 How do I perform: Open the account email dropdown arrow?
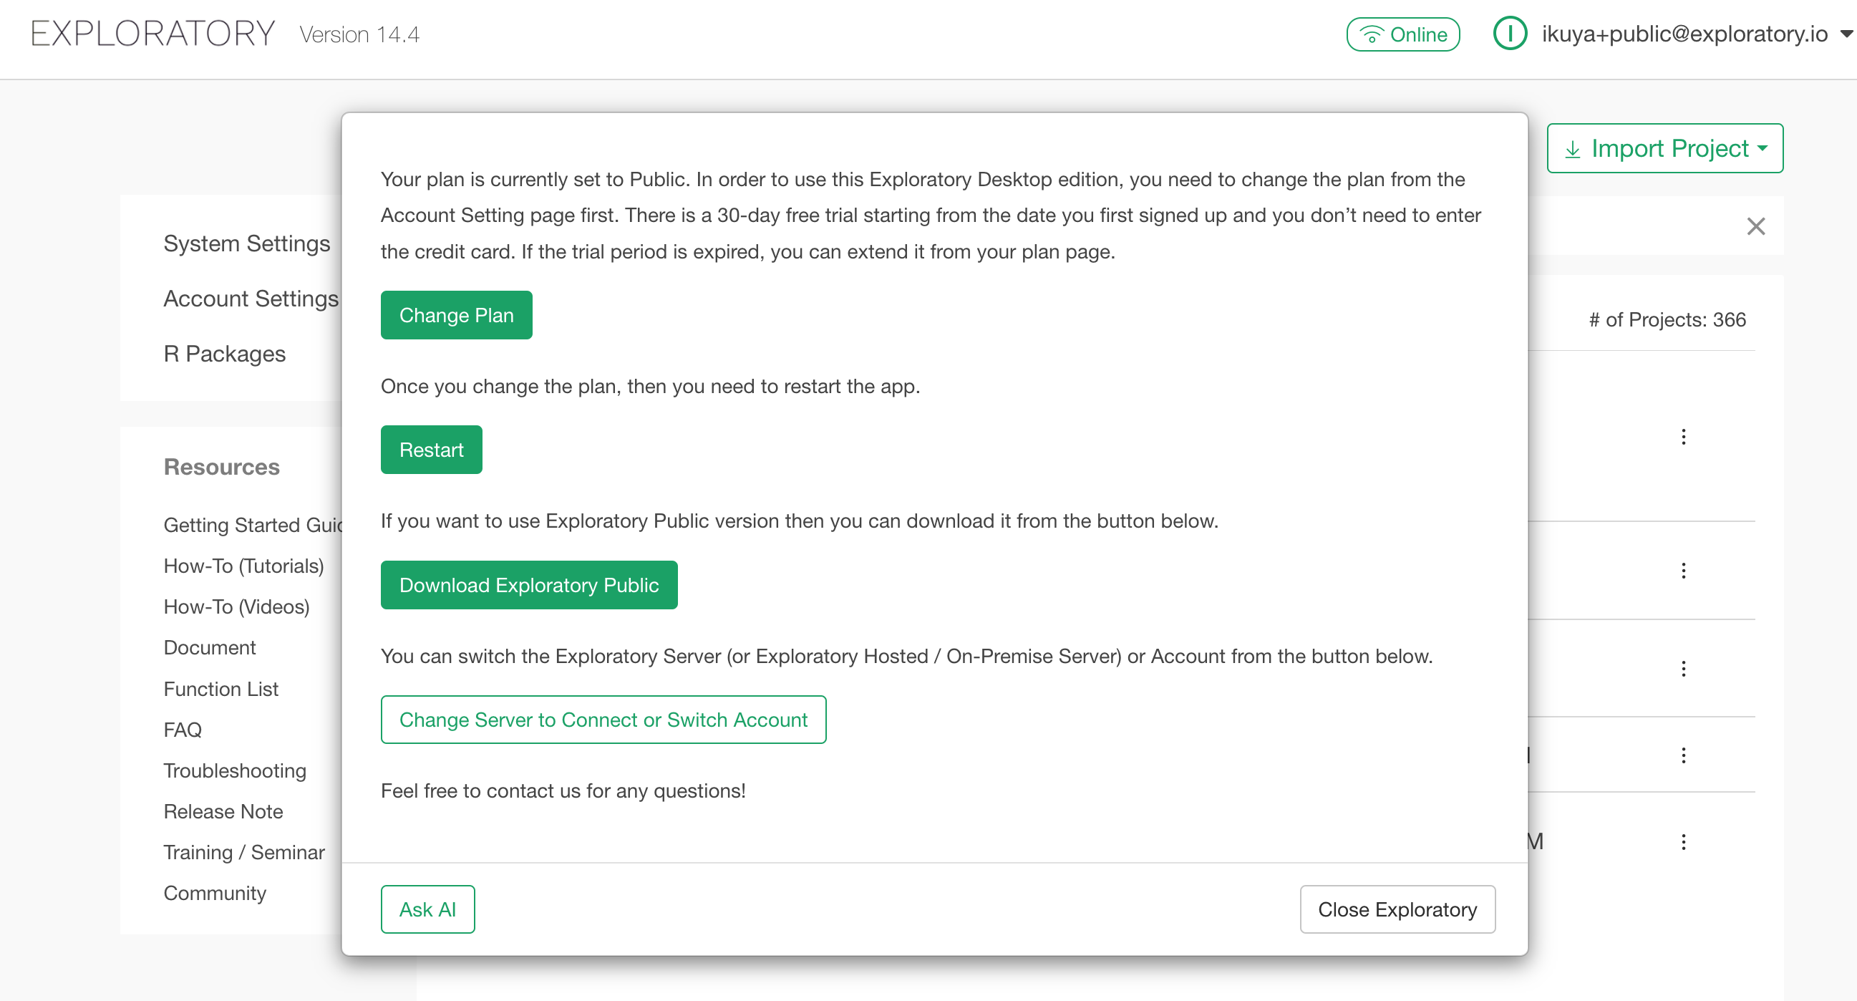1846,34
